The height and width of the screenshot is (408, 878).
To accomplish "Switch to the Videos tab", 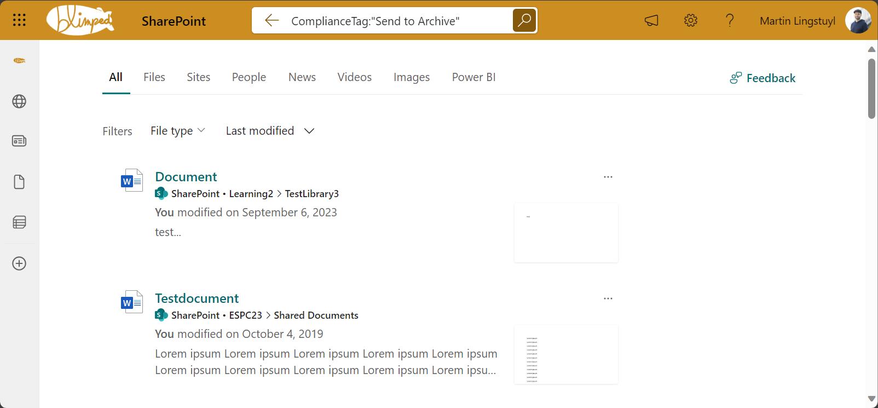I will (354, 77).
